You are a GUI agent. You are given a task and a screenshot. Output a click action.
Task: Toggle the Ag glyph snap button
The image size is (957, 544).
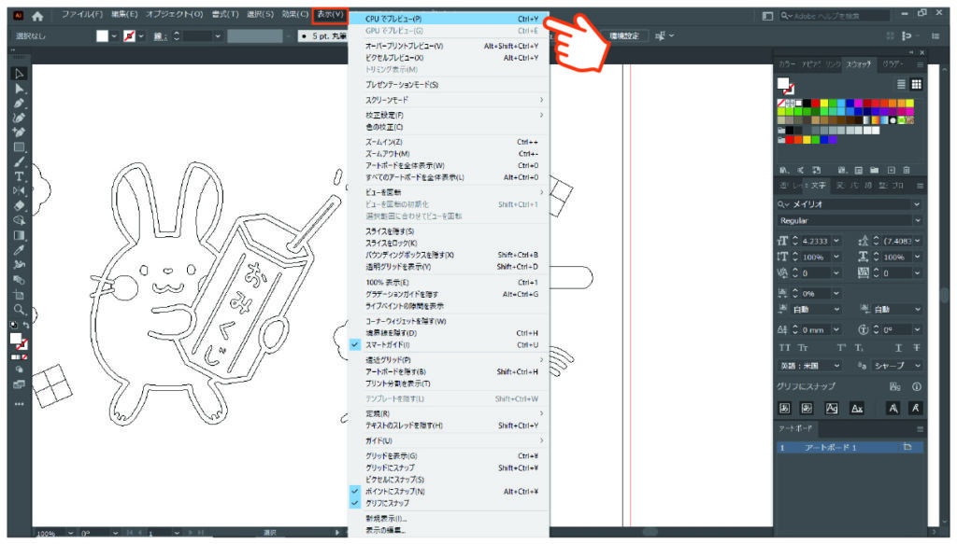tap(832, 408)
